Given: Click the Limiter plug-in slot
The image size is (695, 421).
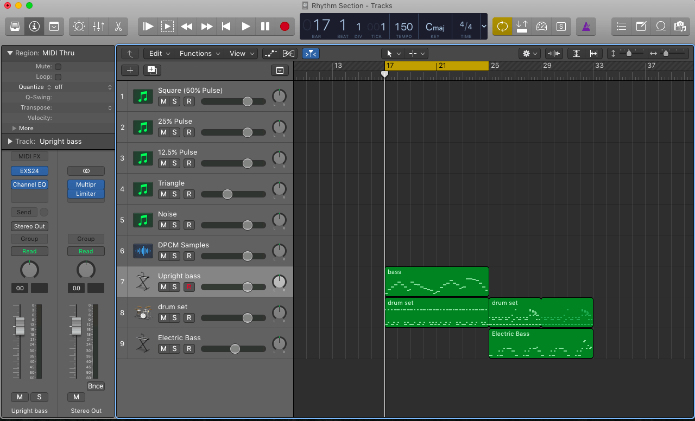Looking at the screenshot, I should pyautogui.click(x=86, y=194).
